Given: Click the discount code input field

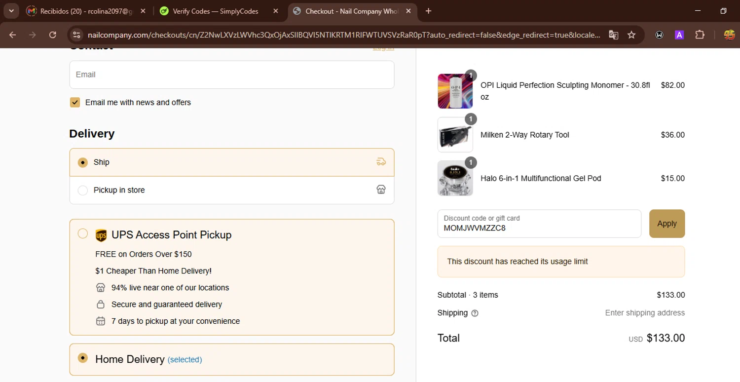Looking at the screenshot, I should [539, 224].
